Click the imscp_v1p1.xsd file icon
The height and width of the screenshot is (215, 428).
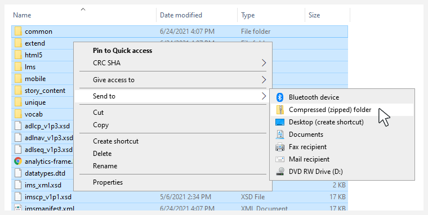coord(18,197)
